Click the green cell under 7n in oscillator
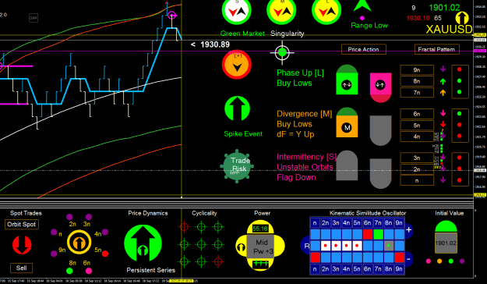The height and width of the screenshot is (284, 487). (x=378, y=234)
